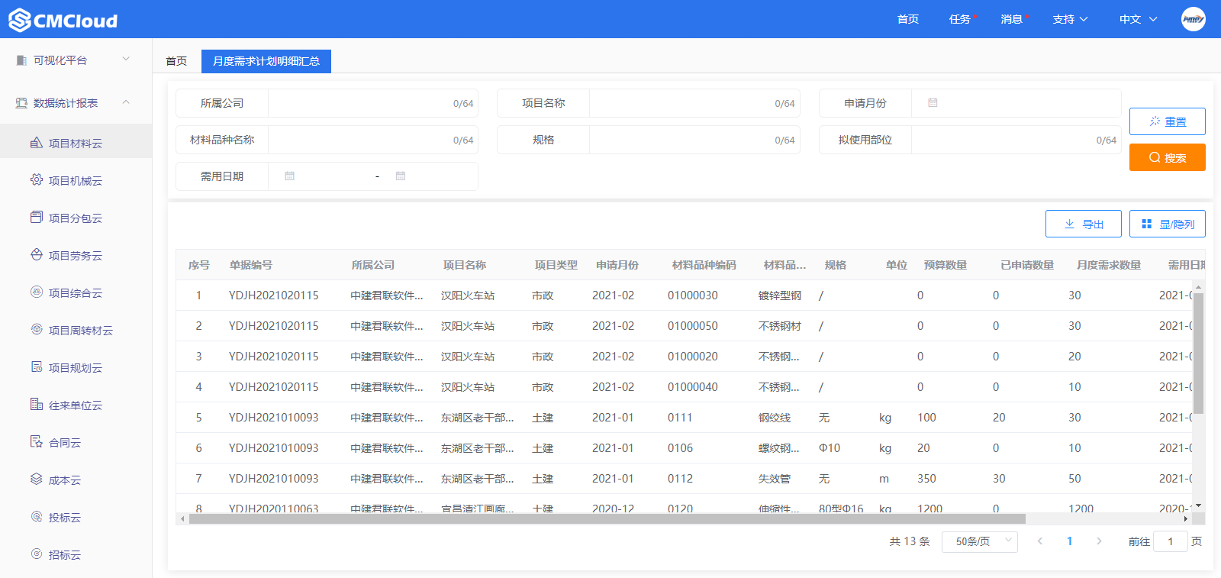Click 月度需求数量 column header

point(1109,265)
